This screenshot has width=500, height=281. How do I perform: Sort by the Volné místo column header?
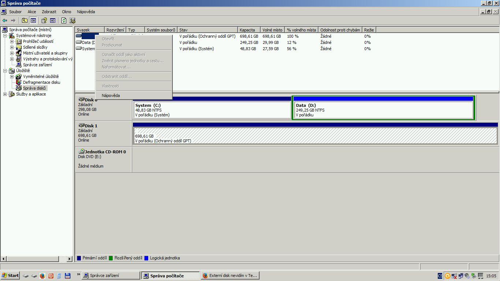273,30
